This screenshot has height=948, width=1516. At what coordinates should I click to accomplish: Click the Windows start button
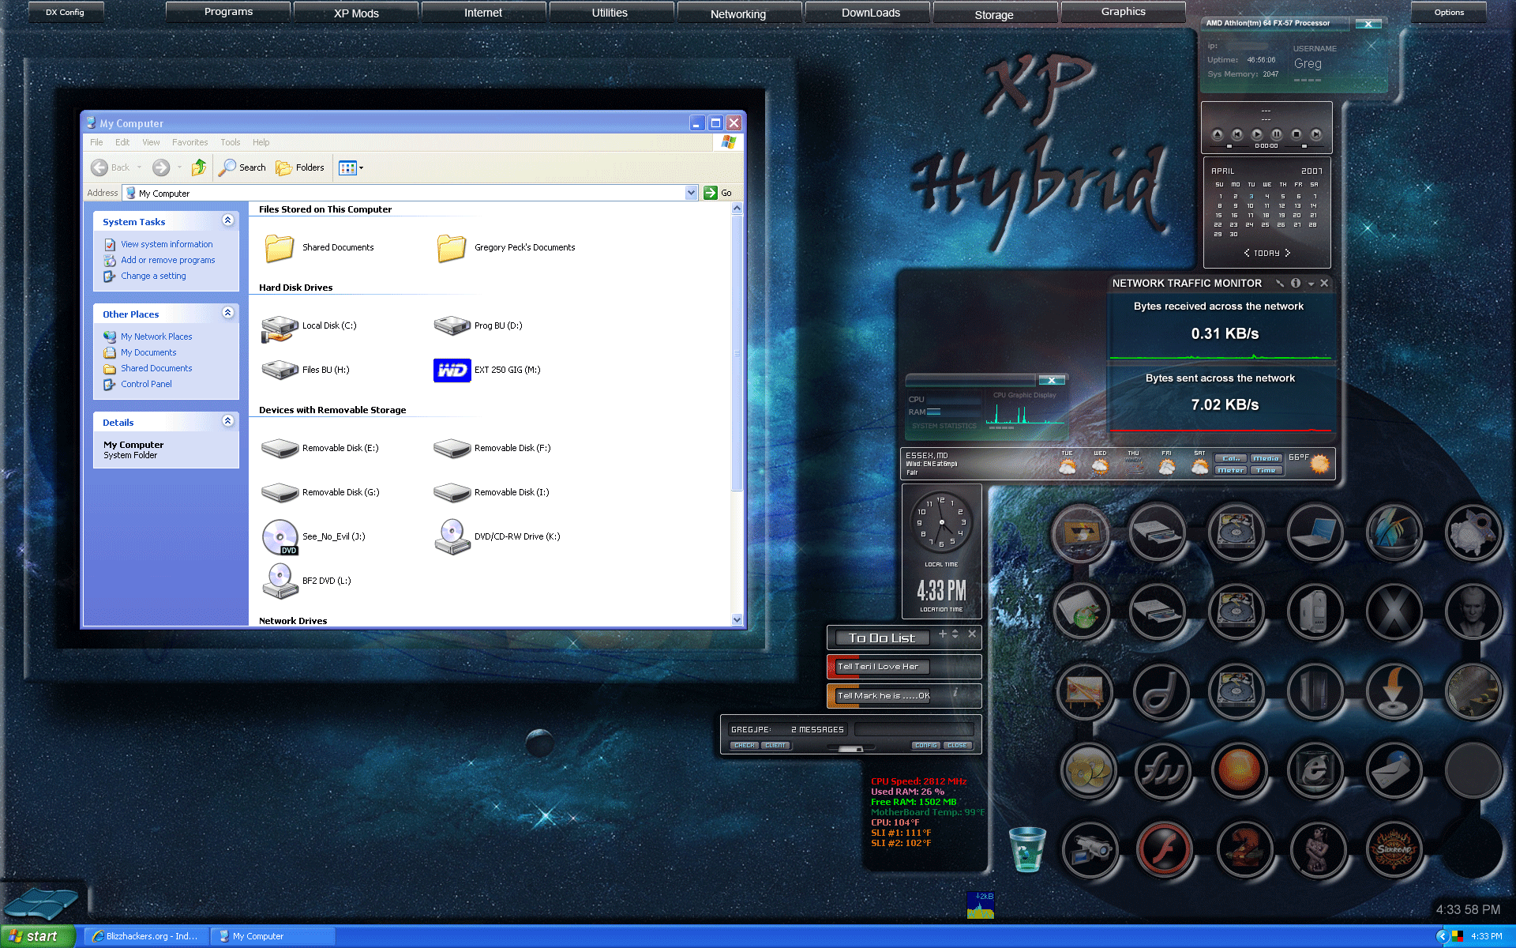(38, 936)
